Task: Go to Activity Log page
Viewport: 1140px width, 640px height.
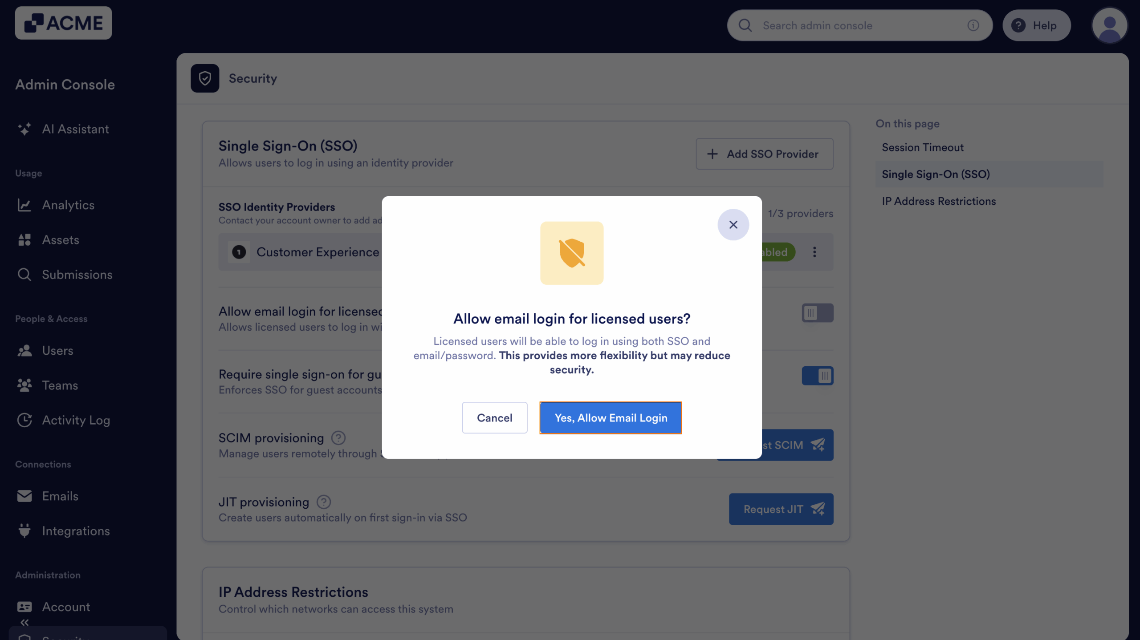Action: coord(76,420)
